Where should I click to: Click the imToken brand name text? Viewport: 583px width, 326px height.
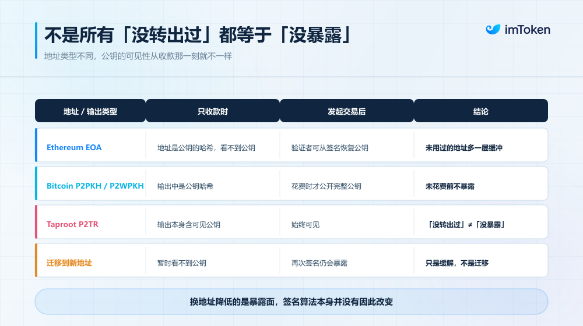(527, 30)
